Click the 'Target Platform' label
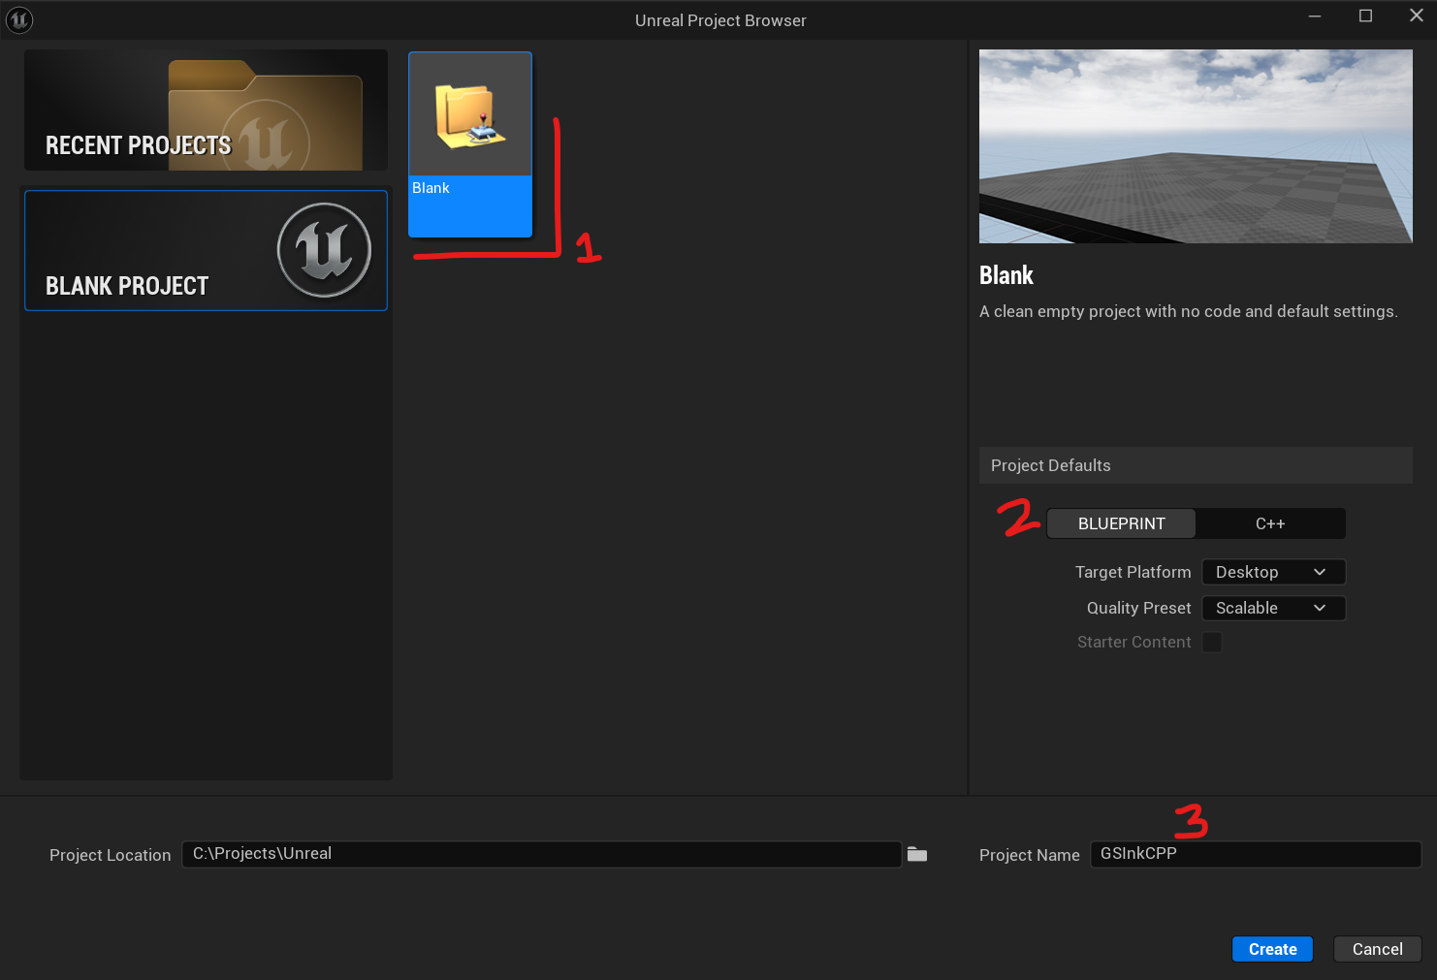 point(1133,572)
